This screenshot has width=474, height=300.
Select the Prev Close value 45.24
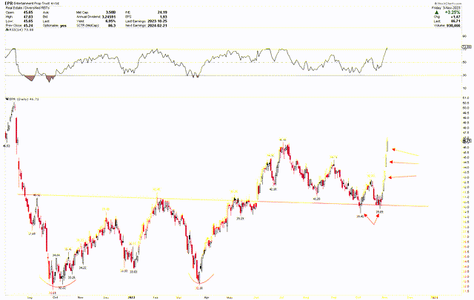(x=28, y=26)
